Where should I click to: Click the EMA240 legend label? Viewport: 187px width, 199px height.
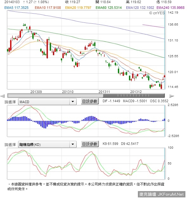(170, 8)
